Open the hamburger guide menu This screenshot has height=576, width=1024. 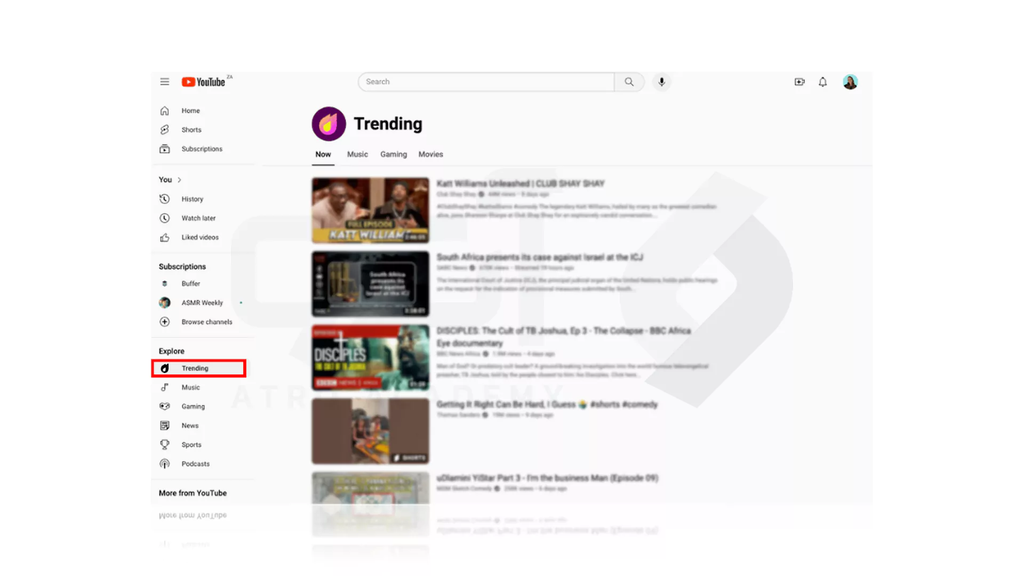(x=164, y=82)
